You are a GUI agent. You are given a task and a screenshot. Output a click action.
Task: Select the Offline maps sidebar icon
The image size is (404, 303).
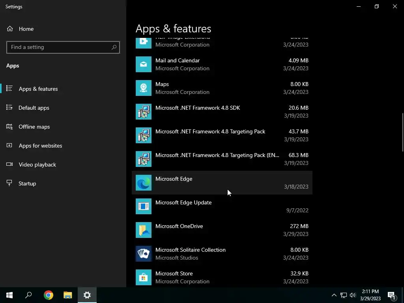(9, 127)
